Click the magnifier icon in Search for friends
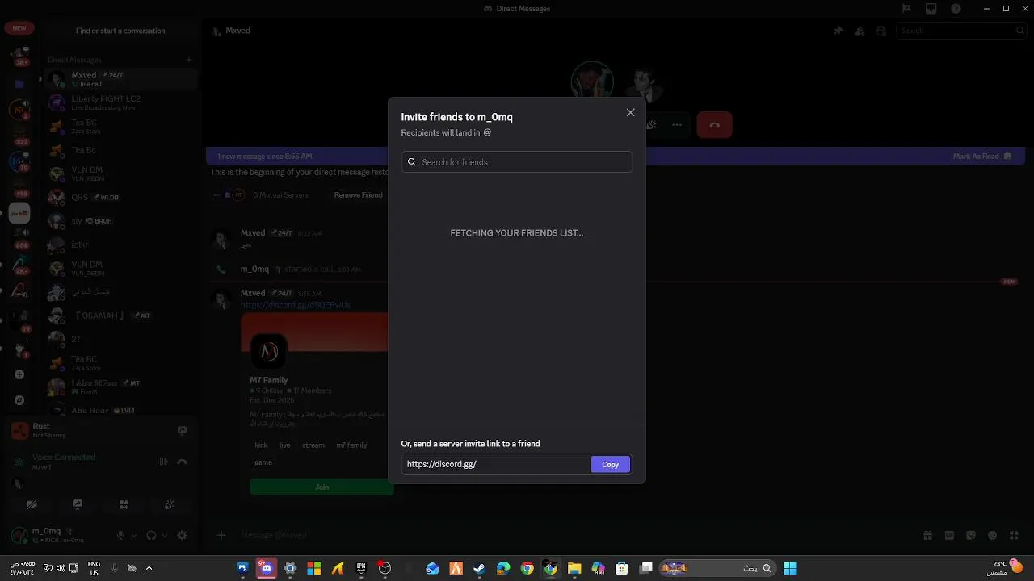The image size is (1034, 581). pos(412,161)
